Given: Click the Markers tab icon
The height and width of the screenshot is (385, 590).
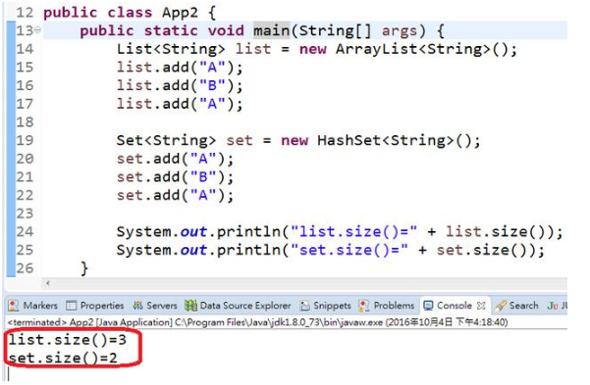Looking at the screenshot, I should click(14, 306).
